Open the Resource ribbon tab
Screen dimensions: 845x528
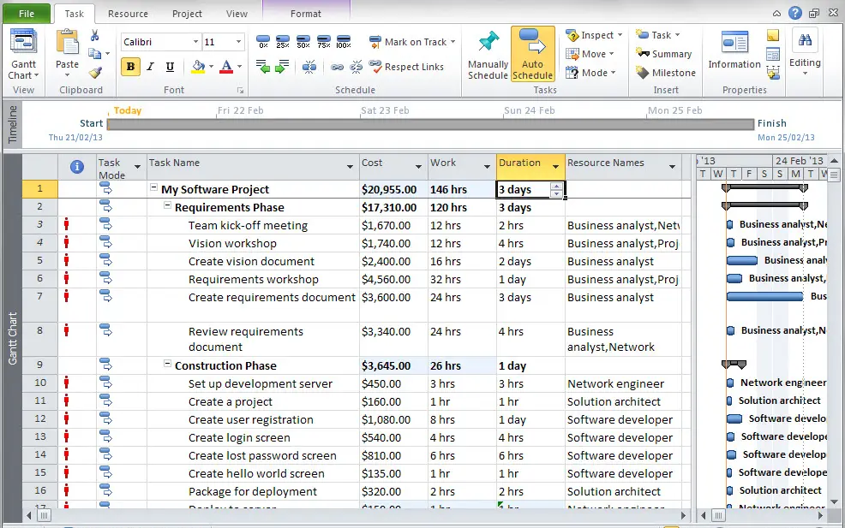click(128, 14)
